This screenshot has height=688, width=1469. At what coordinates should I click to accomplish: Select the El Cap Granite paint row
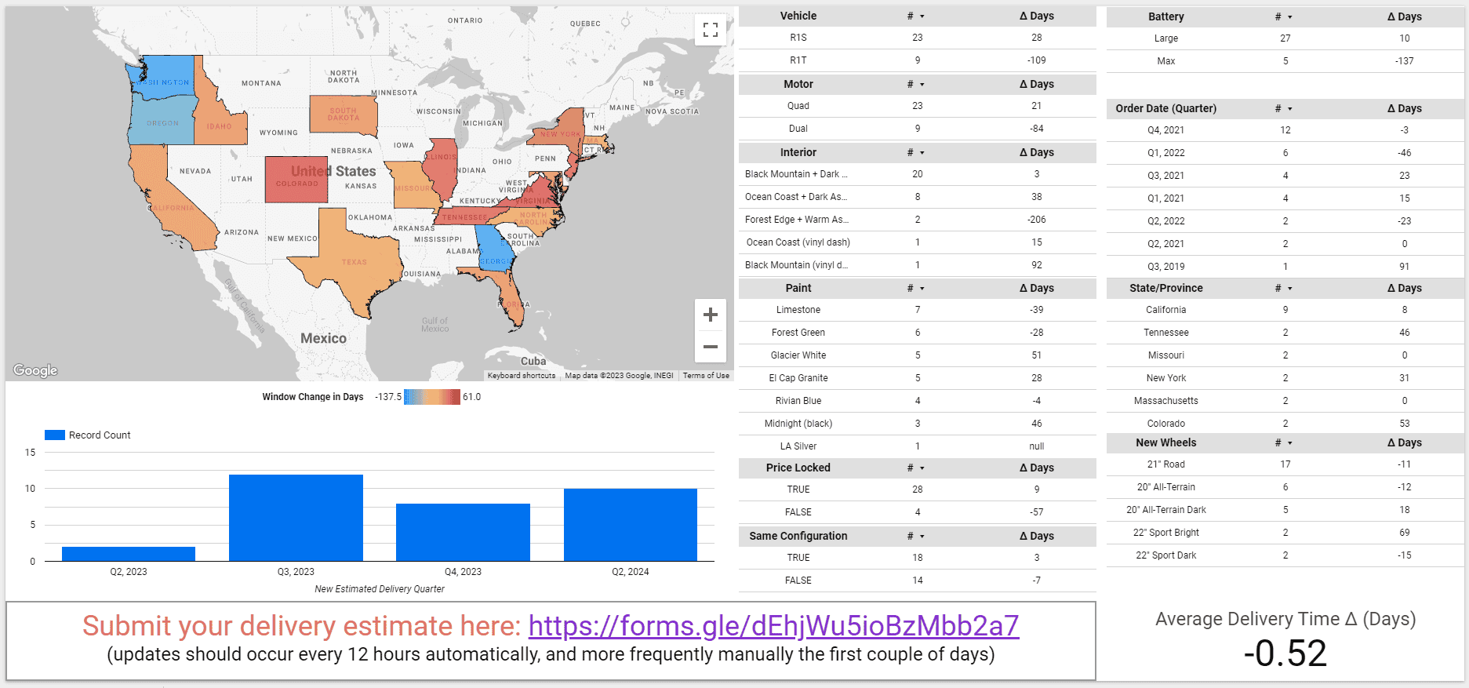(x=918, y=378)
